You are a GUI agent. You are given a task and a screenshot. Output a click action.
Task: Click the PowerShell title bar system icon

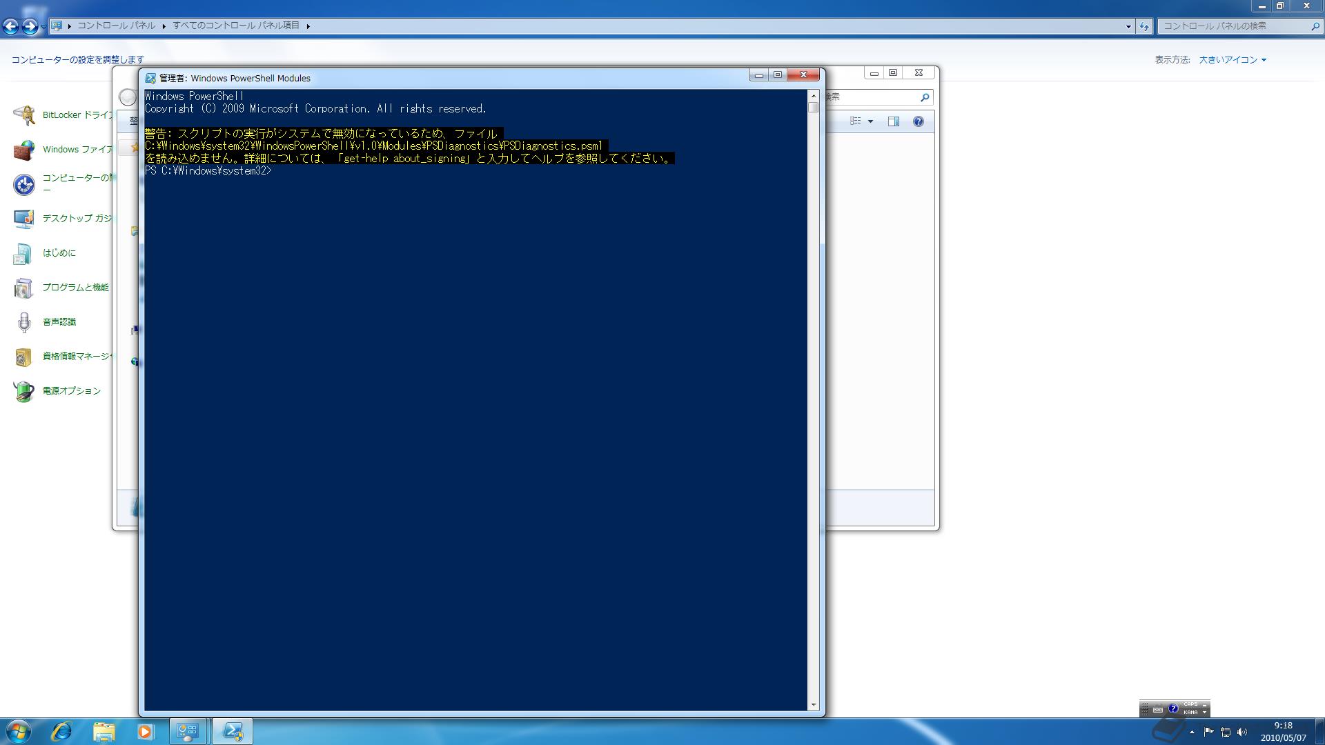pos(150,78)
